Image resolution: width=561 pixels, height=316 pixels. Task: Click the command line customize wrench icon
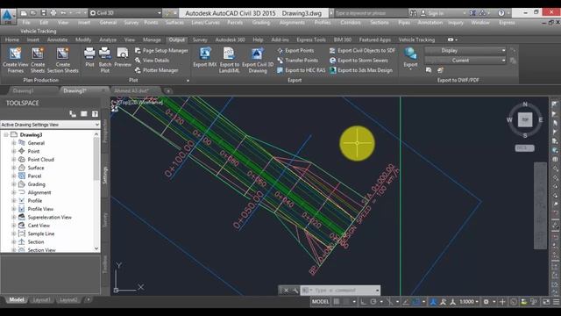pos(295,291)
